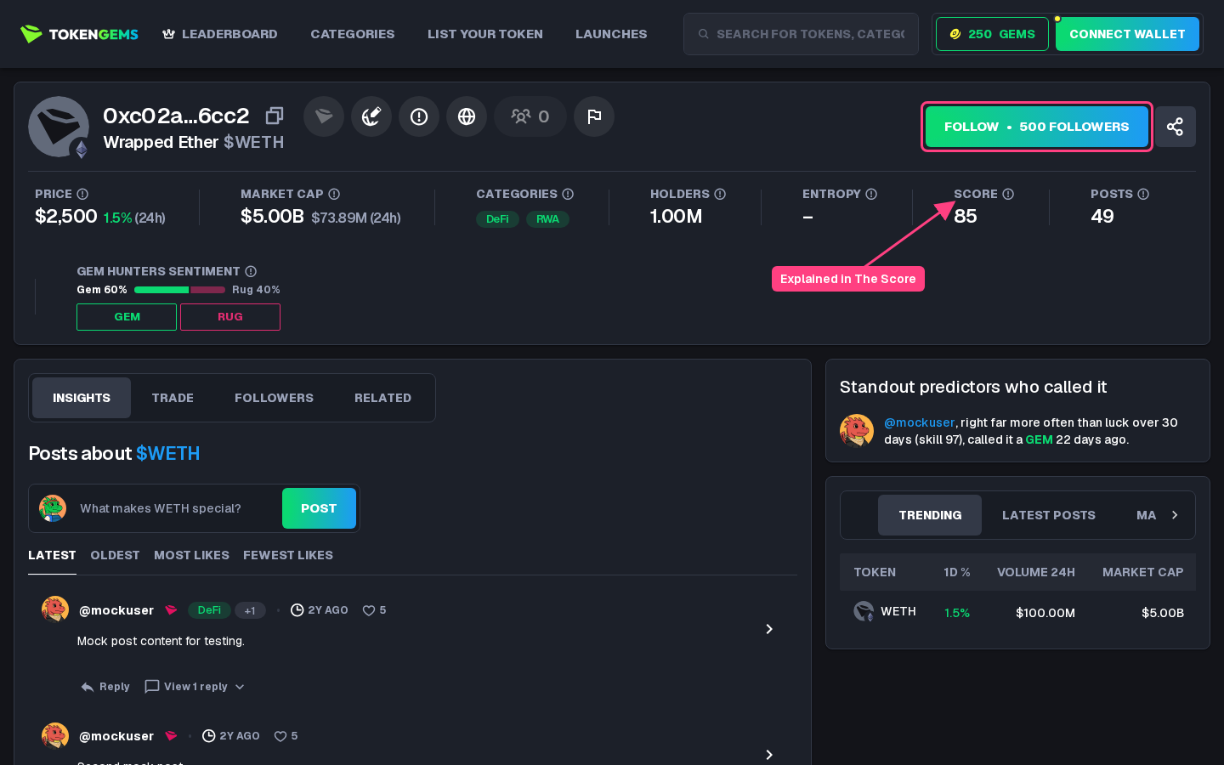Screen dimensions: 1224x765
Task: Select the Trending tab
Action: coord(930,515)
